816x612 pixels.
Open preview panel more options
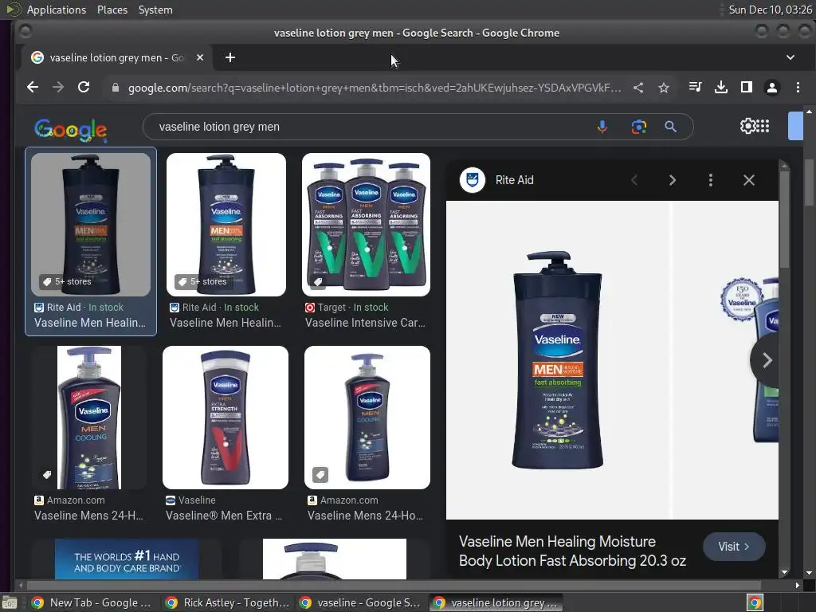710,180
